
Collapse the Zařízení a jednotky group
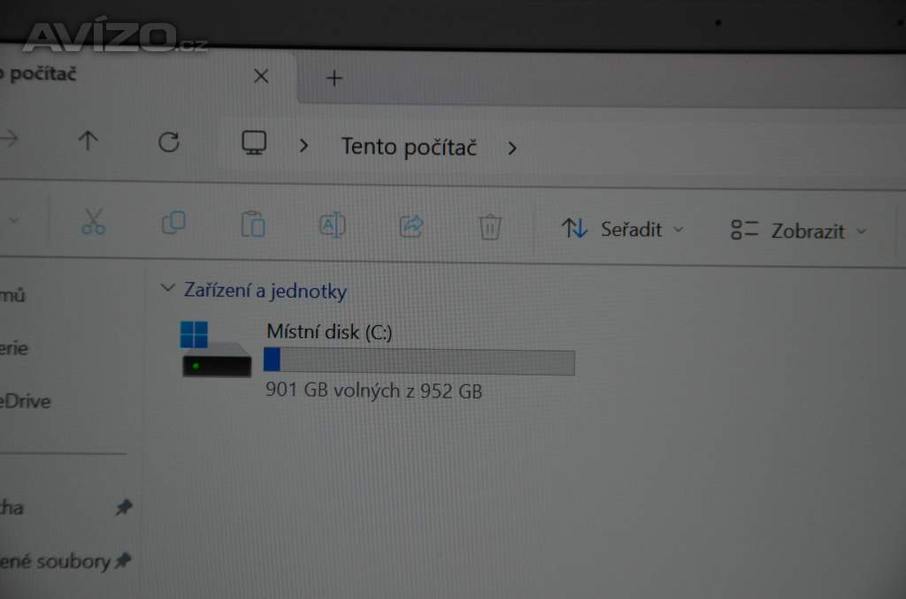coord(167,287)
